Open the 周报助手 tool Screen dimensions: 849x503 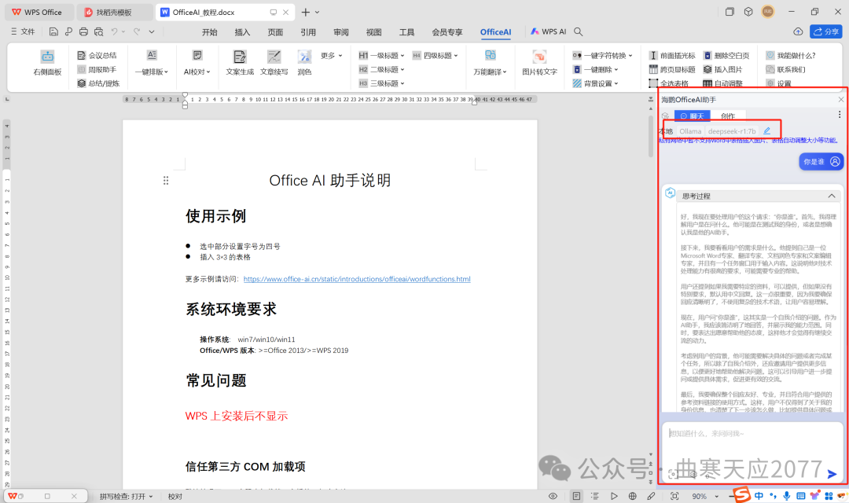click(x=97, y=69)
